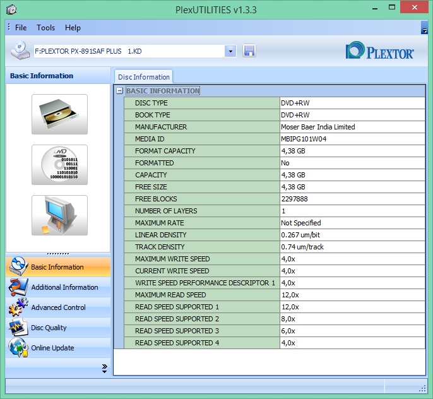
Task: Select the MAXIMUM READ SPEED label
Action: tap(170, 295)
